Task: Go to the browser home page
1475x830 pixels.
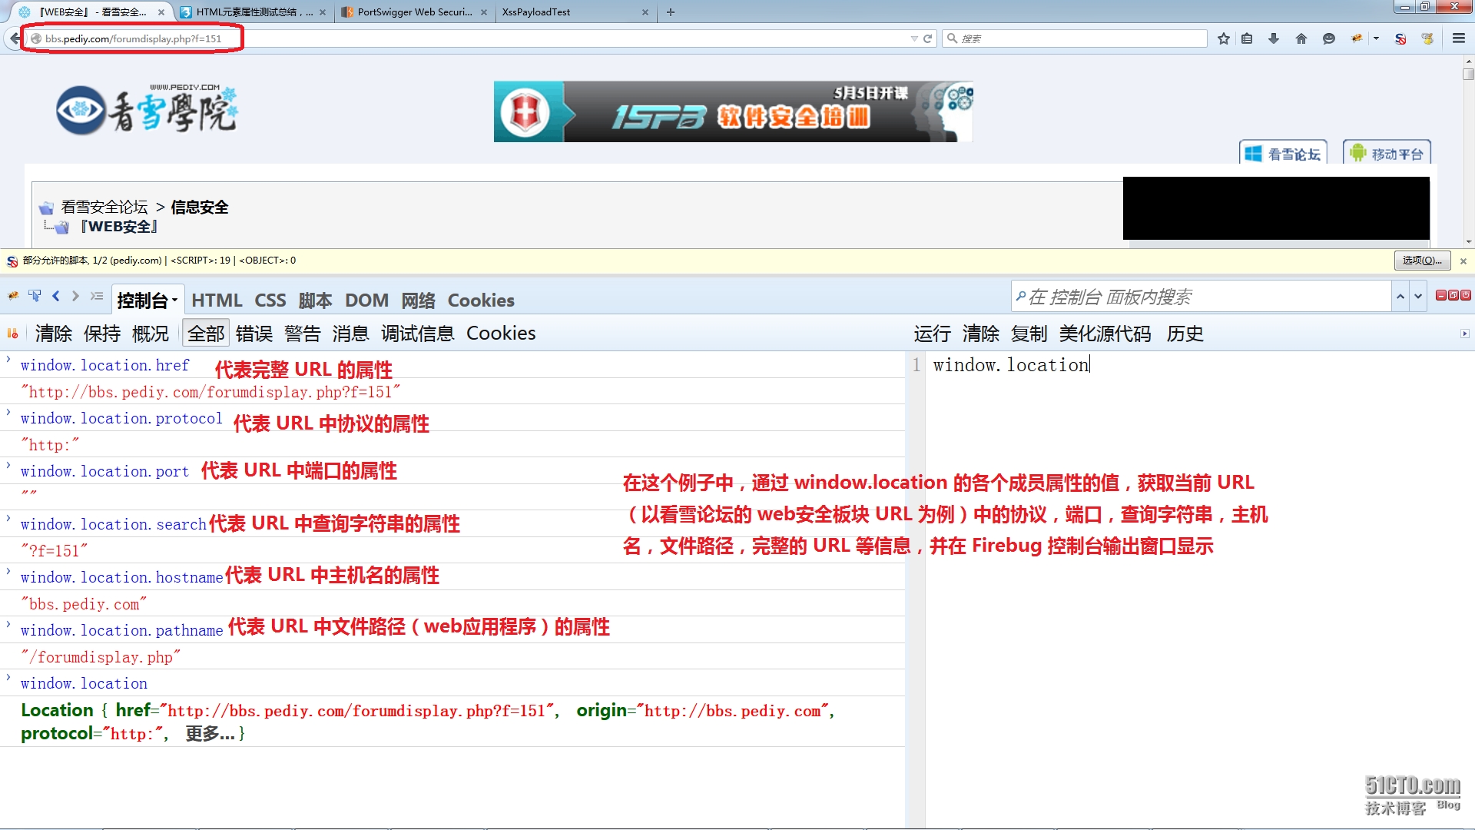Action: coord(1301,38)
